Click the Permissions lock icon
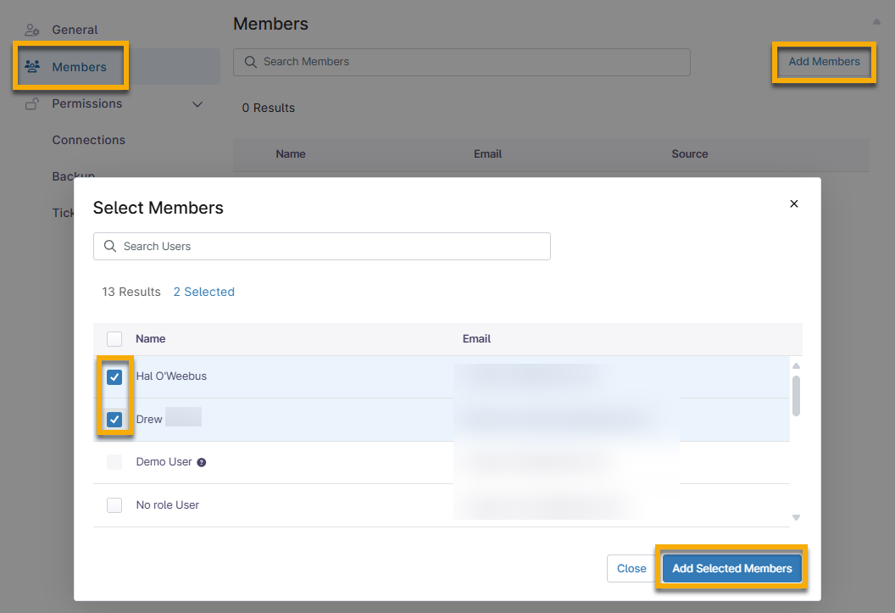This screenshot has width=895, height=613. tap(32, 103)
